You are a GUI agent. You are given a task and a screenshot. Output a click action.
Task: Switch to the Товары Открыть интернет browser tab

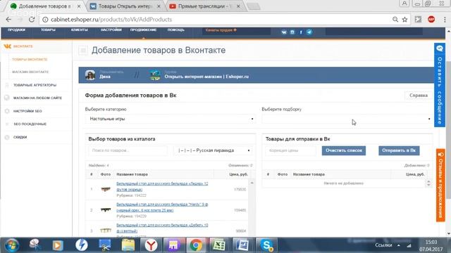coord(125,6)
